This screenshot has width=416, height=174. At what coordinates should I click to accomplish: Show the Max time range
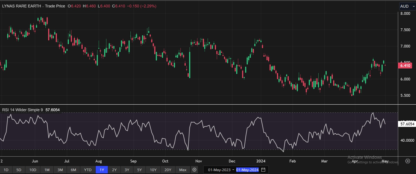point(183,170)
